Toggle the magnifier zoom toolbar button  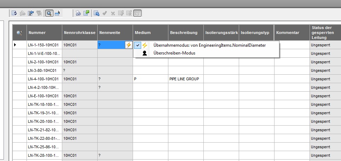50,13
